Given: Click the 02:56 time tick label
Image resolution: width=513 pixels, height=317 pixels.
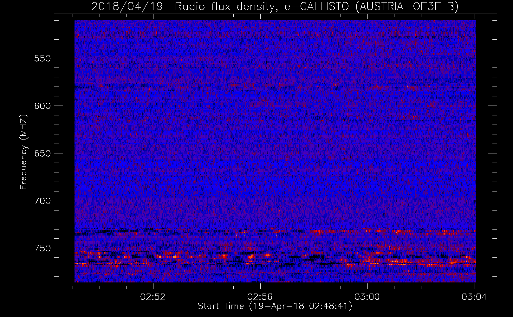Looking at the screenshot, I should pos(260,297).
